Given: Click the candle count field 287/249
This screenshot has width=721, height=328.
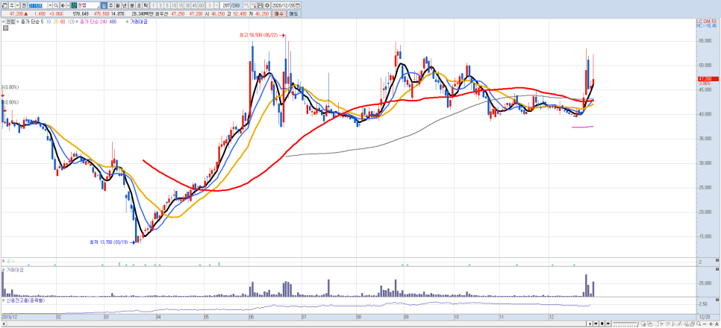Looking at the screenshot, I should [x=231, y=5].
